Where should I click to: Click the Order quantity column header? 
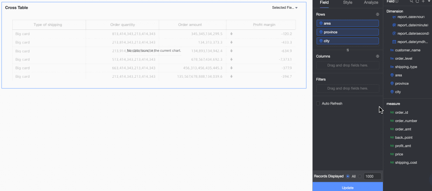123,25
